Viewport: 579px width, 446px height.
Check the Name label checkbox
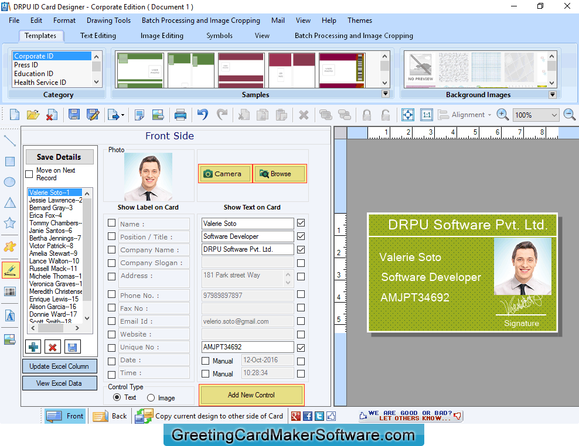tap(111, 223)
